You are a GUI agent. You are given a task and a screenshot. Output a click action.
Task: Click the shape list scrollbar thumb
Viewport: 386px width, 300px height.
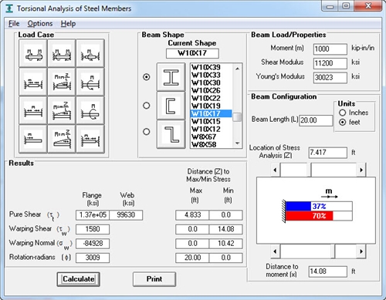point(237,117)
